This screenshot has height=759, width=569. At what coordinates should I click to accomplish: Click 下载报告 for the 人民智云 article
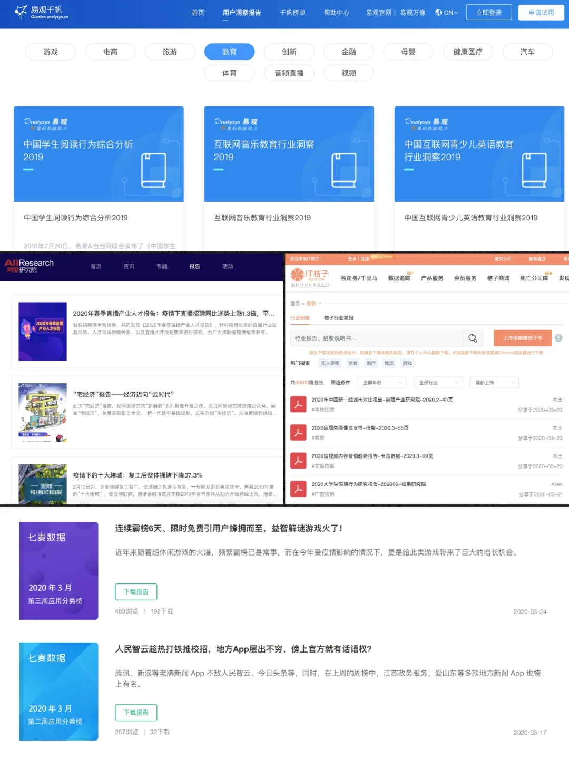(136, 712)
